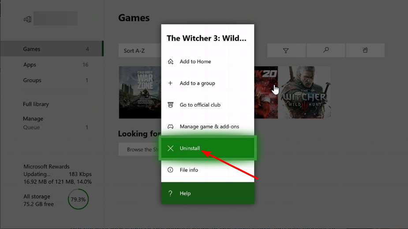The height and width of the screenshot is (229, 408).
Task: Click the controller icon beside Manage game
Action: [x=170, y=126]
